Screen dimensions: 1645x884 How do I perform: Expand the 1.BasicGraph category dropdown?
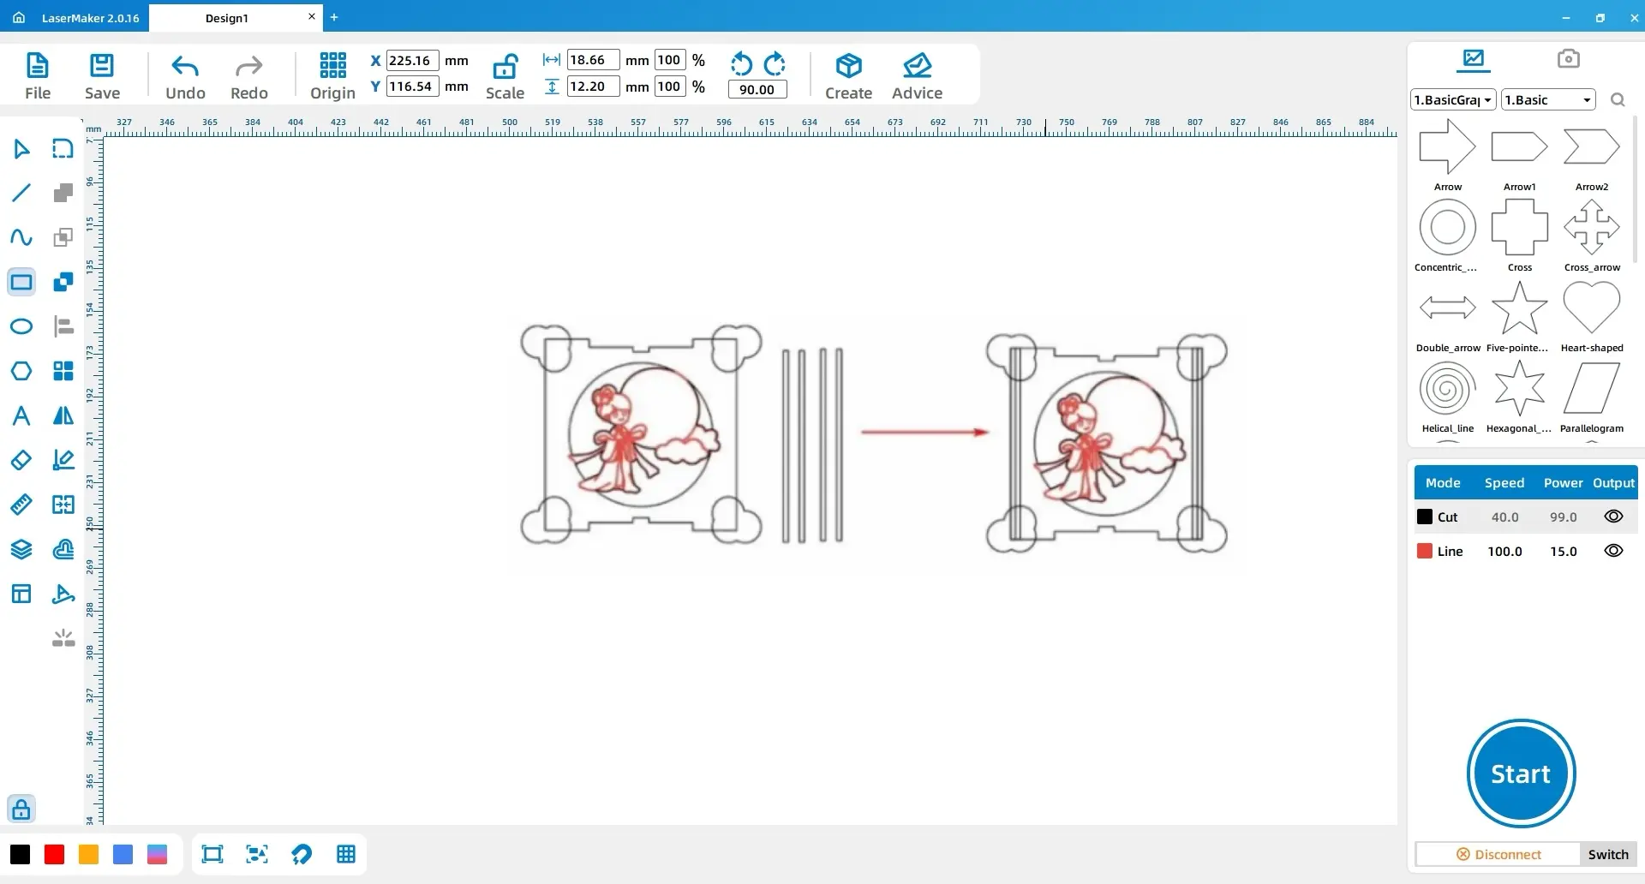click(1453, 100)
